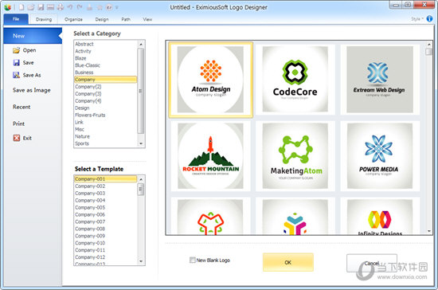Click the category list scroll-up arrow
The width and height of the screenshot is (438, 290).
[x=141, y=44]
